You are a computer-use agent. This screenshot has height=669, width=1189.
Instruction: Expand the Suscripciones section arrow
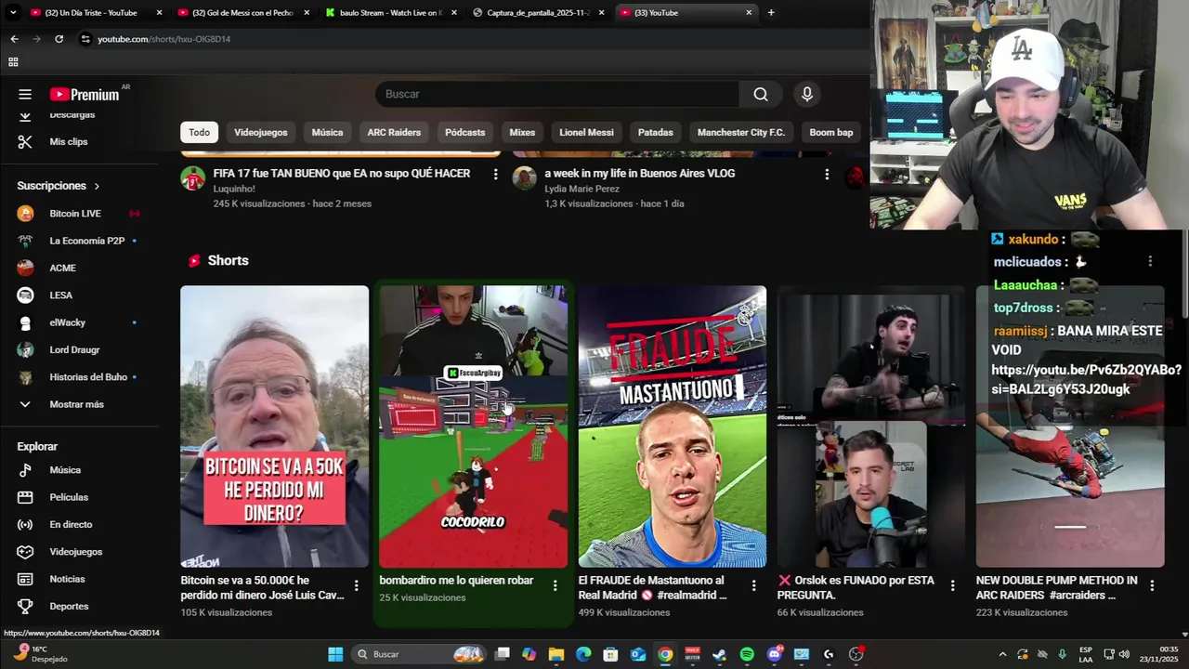coord(97,186)
